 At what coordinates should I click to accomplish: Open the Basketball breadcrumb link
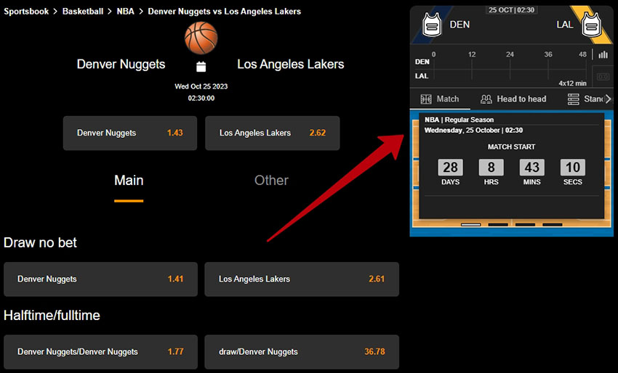point(84,12)
